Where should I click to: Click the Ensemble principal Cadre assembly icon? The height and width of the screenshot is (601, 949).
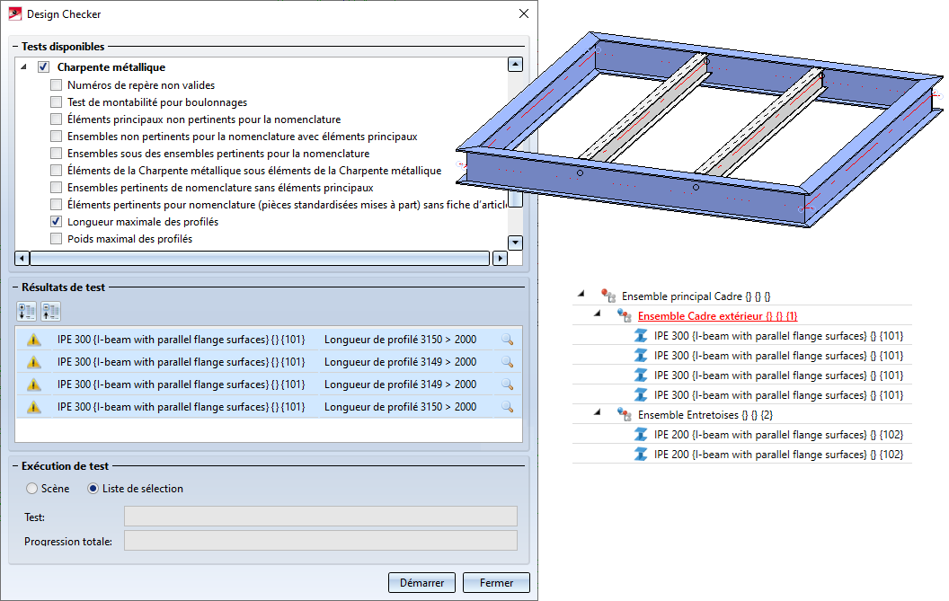pos(608,296)
